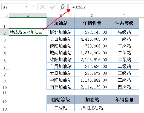Click 加油站 header in row 12
The height and width of the screenshot is (113, 144).
(92, 100)
